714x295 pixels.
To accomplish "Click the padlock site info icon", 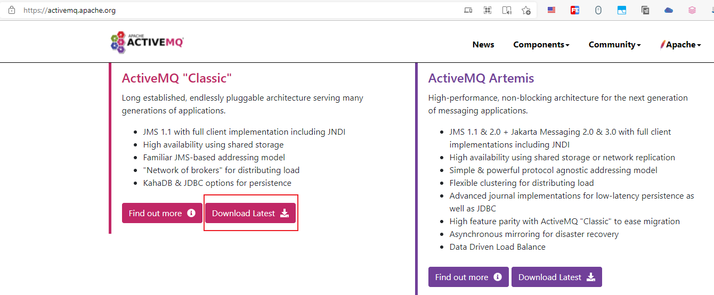I will [x=12, y=10].
